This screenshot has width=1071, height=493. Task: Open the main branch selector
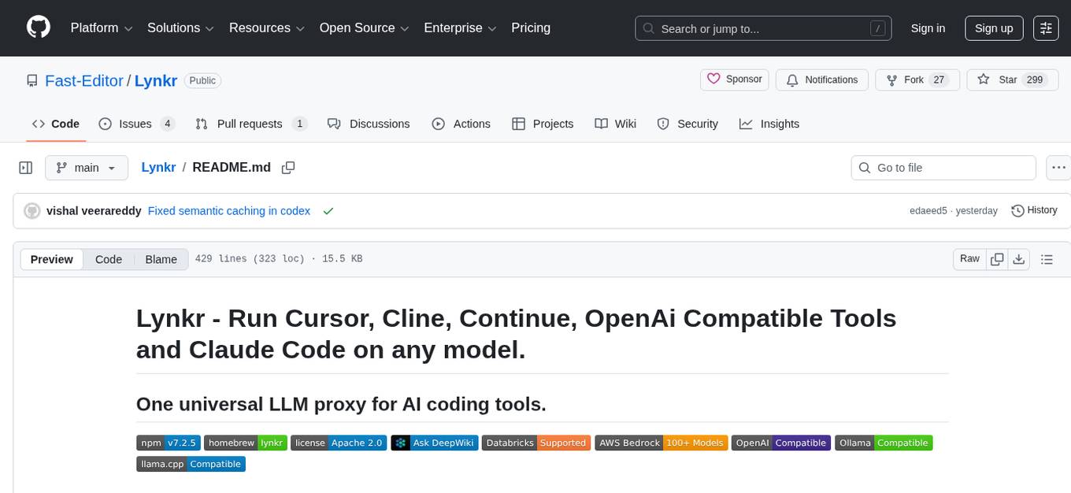[86, 168]
